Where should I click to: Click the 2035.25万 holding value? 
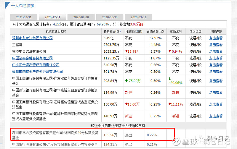point(111,51)
